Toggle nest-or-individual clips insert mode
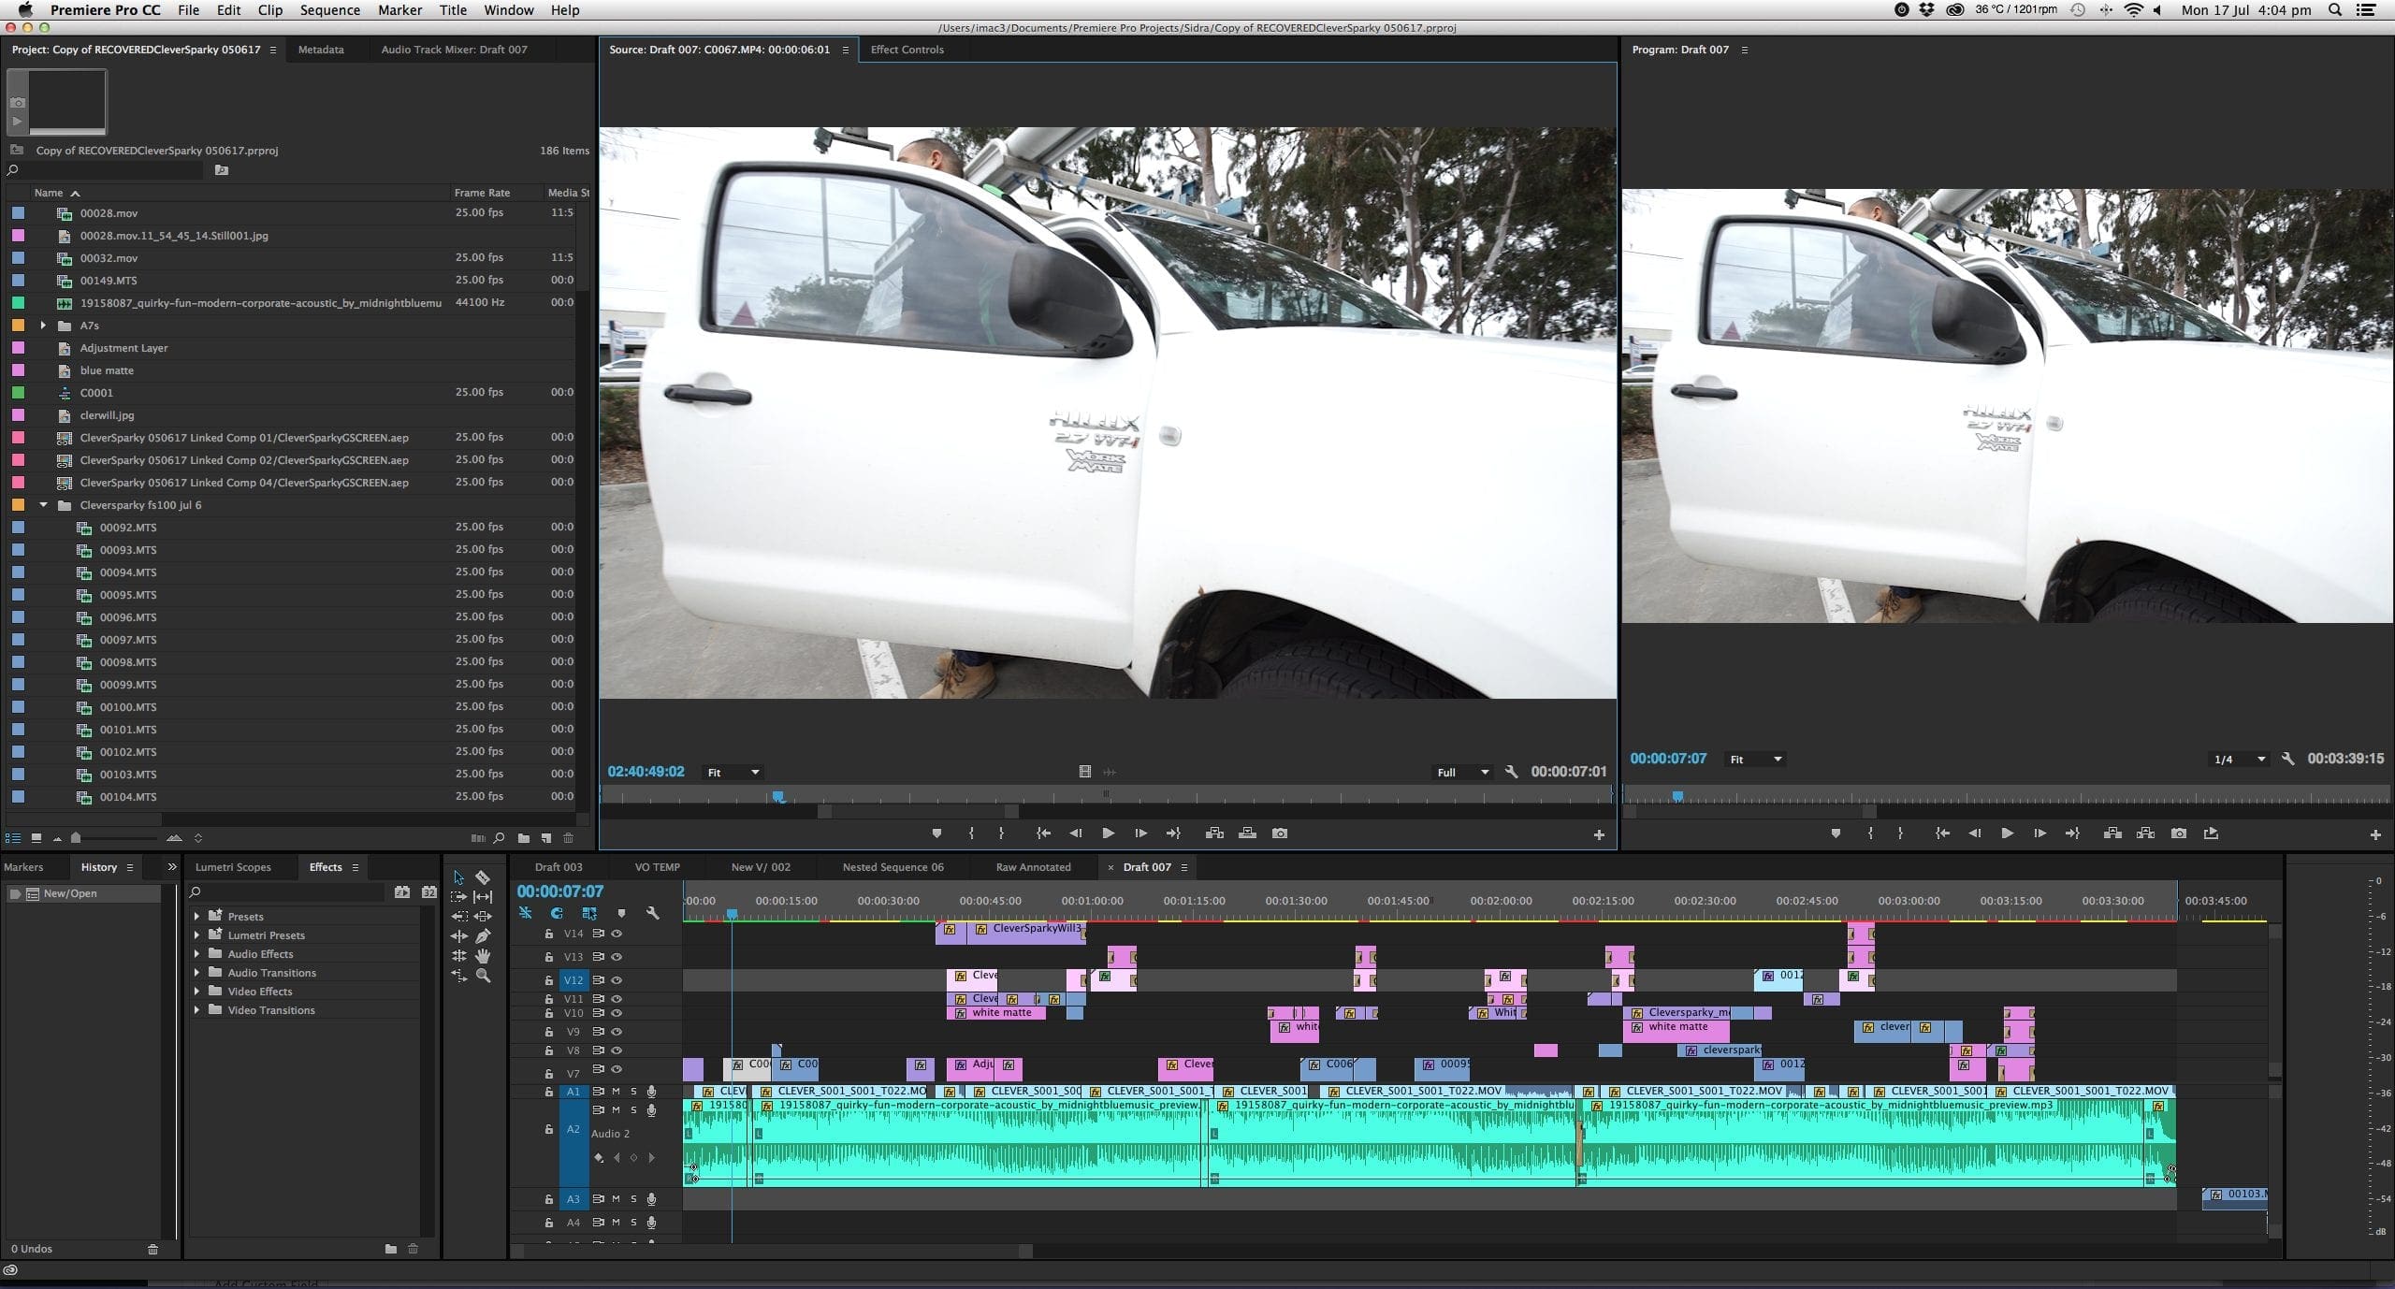The image size is (2395, 1289). point(525,913)
